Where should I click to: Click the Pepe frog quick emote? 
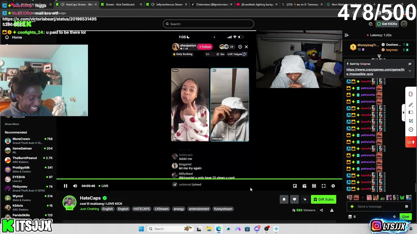tap(382, 198)
